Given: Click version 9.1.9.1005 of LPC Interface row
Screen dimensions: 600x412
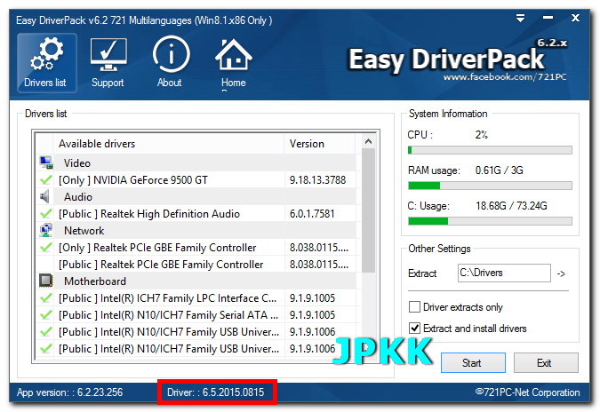Looking at the screenshot, I should click(312, 297).
